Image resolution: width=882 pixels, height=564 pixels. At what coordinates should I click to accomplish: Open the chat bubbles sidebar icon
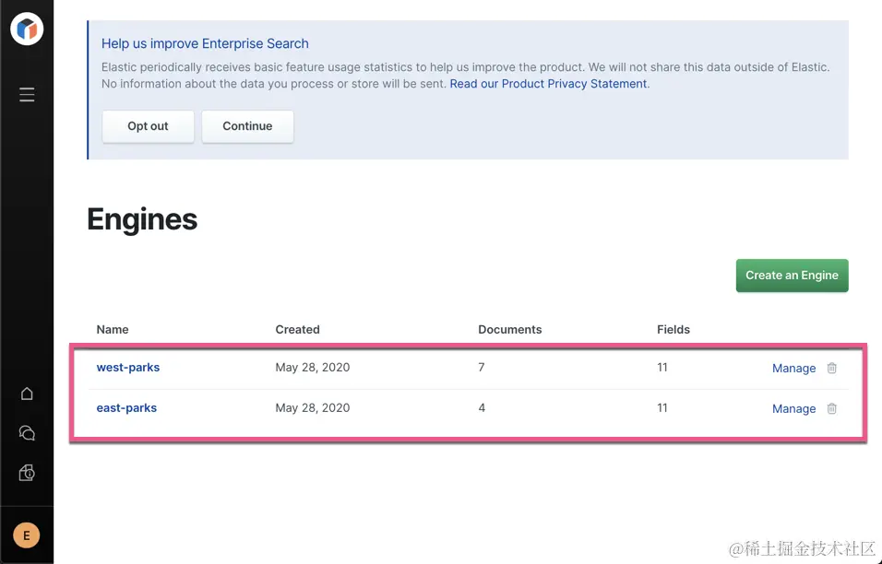pos(27,433)
